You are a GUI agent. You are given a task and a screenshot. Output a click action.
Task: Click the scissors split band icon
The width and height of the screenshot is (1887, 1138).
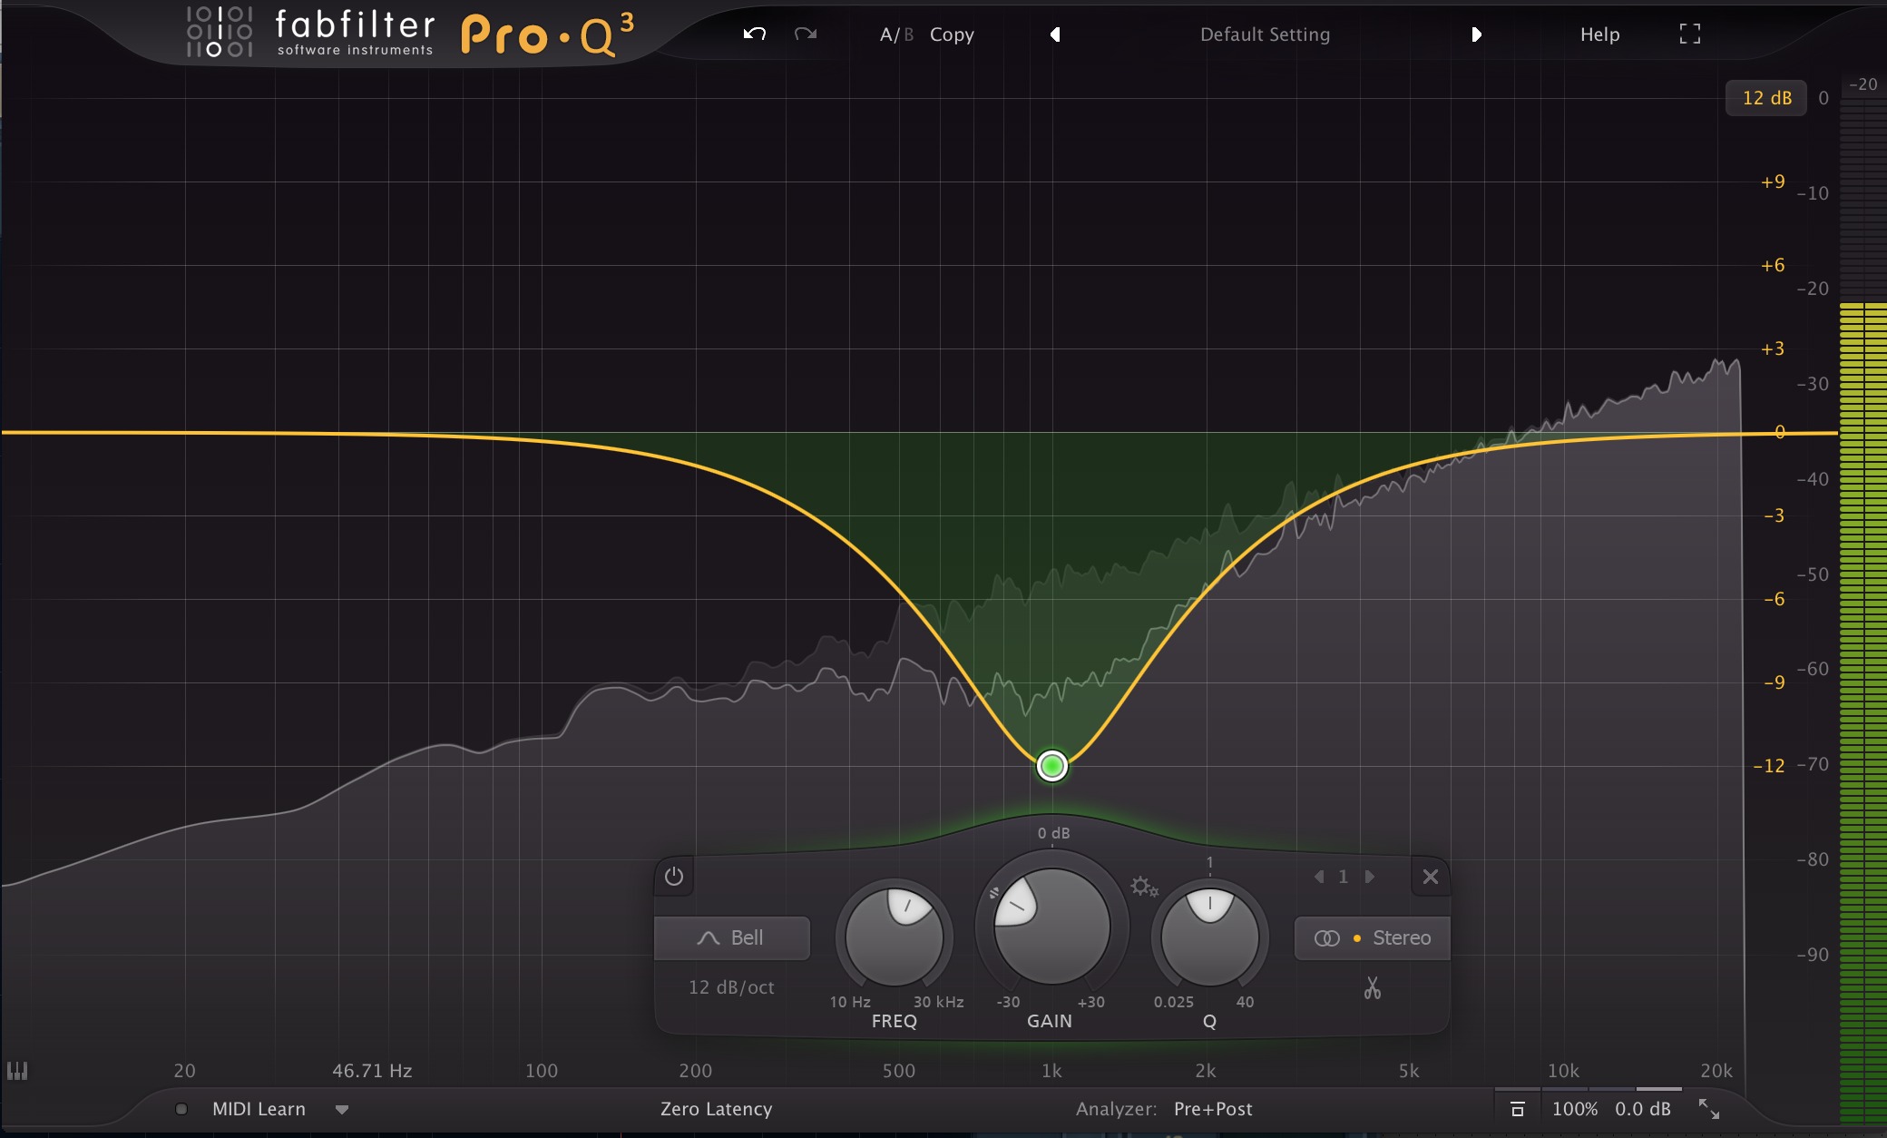tap(1372, 988)
